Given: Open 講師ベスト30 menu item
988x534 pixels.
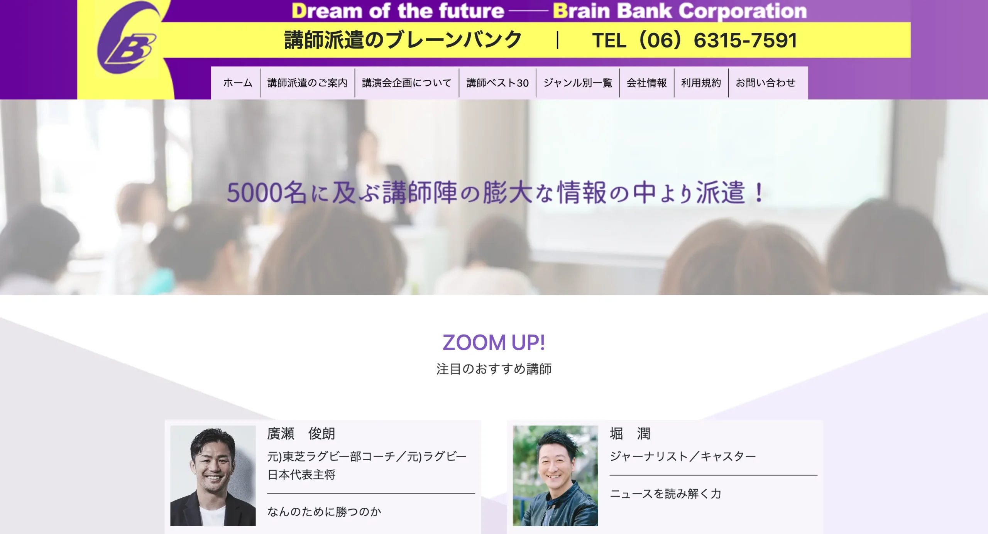Looking at the screenshot, I should 497,83.
